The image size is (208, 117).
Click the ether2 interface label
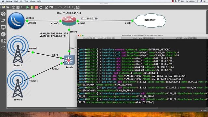73,32
